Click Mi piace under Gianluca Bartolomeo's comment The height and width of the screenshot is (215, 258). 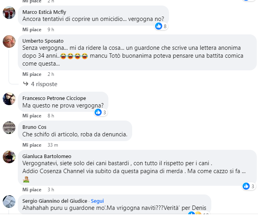[32, 190]
